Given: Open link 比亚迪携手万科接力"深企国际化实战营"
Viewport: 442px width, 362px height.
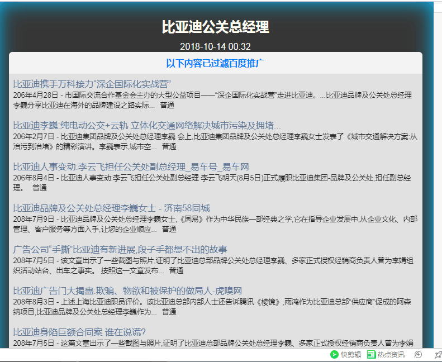Looking at the screenshot, I should [92, 84].
